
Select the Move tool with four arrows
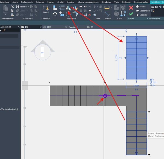(x=55, y=13)
